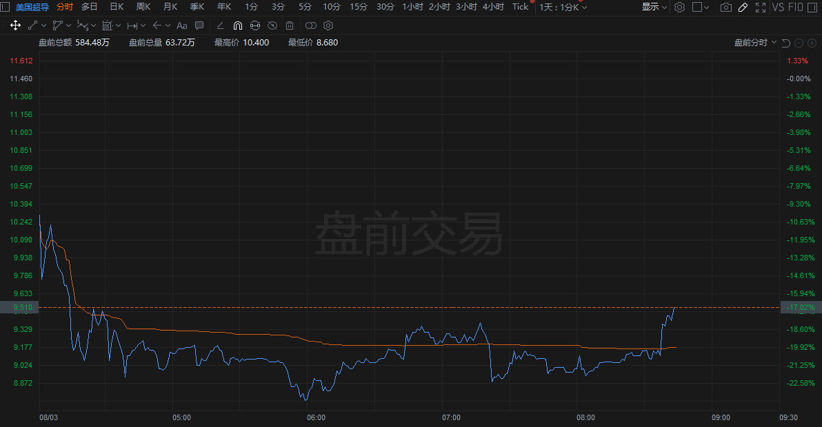Screen dimensions: 822x427
Task: Switch to the 日K timeframe tab
Action: [x=117, y=7]
